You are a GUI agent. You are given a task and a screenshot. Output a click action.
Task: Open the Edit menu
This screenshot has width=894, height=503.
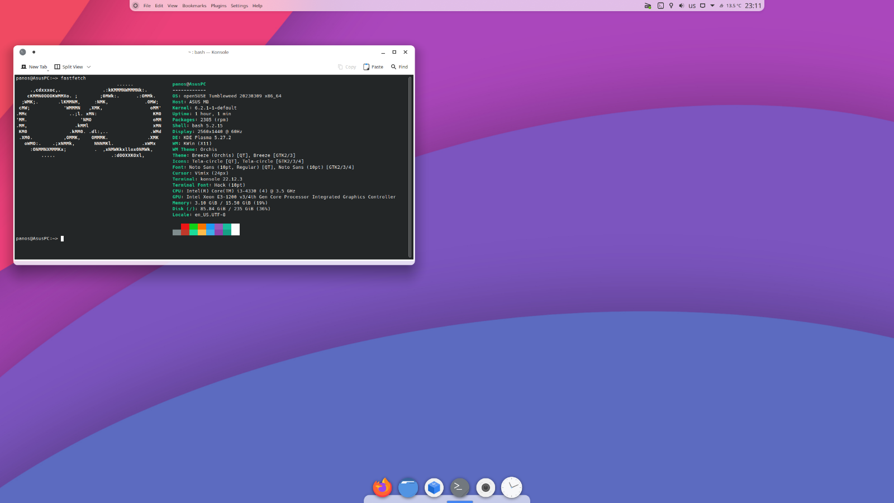[x=159, y=6]
